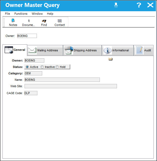Select the Active status radio button
The width and height of the screenshot is (157, 161).
coord(27,67)
